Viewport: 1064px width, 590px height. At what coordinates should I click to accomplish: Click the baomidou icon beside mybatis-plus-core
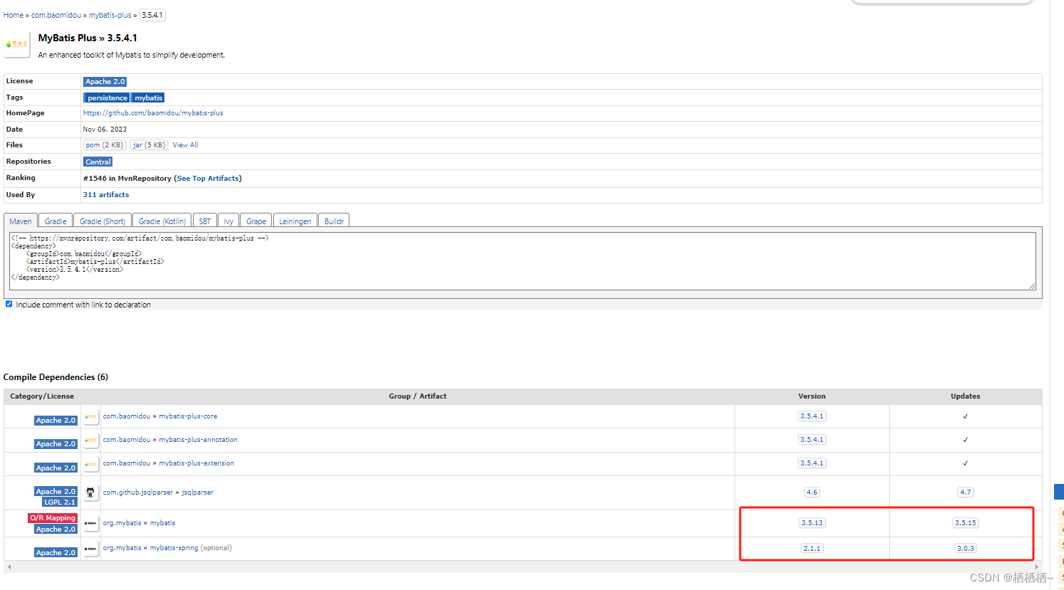[x=90, y=416]
